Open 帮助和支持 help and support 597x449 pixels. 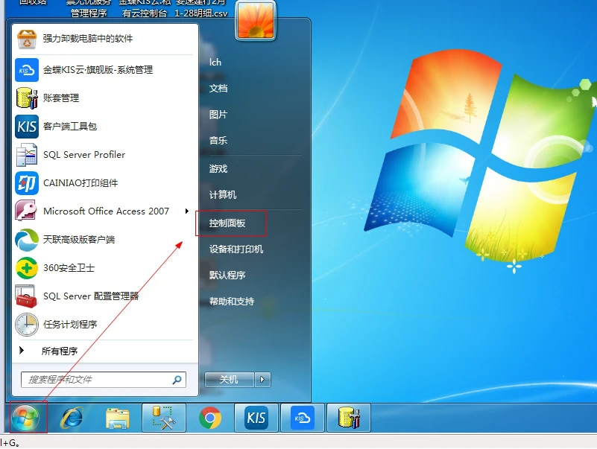pyautogui.click(x=232, y=302)
